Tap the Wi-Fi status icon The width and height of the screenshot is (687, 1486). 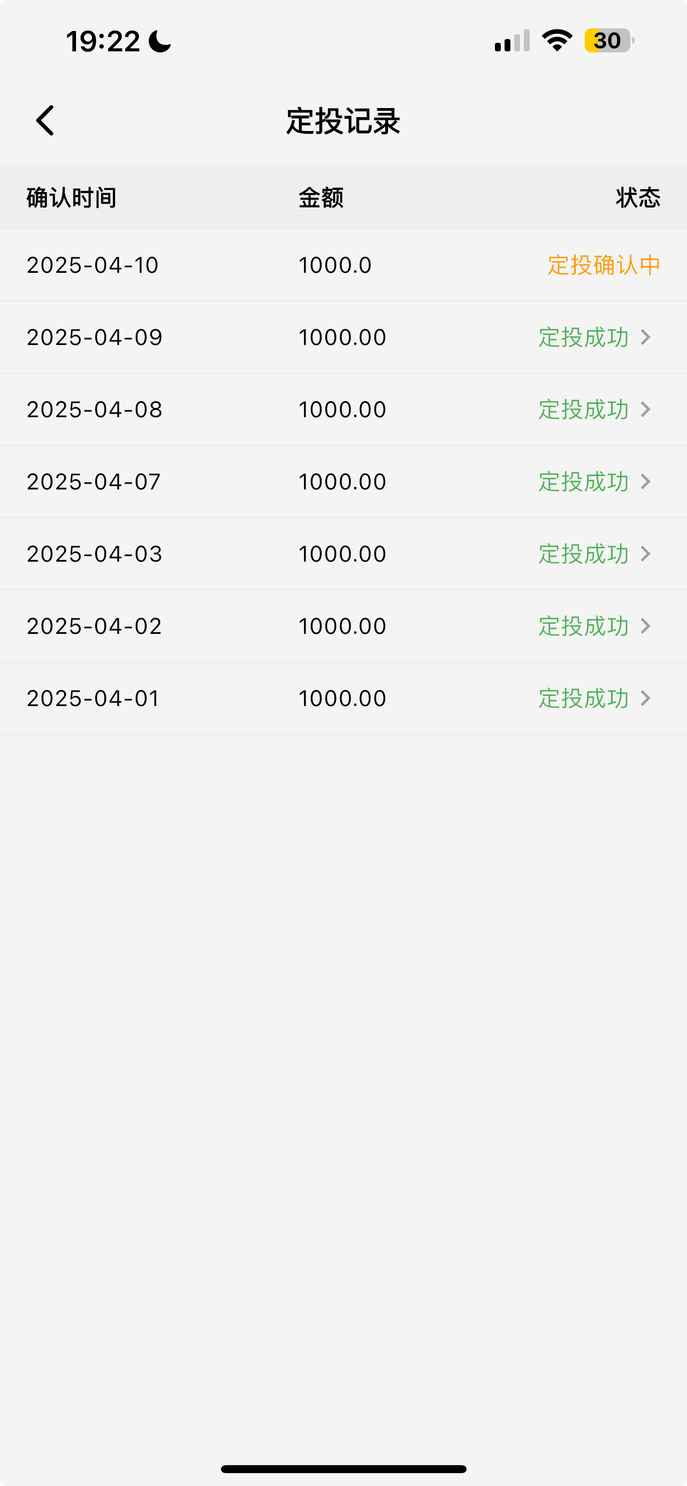coord(556,40)
